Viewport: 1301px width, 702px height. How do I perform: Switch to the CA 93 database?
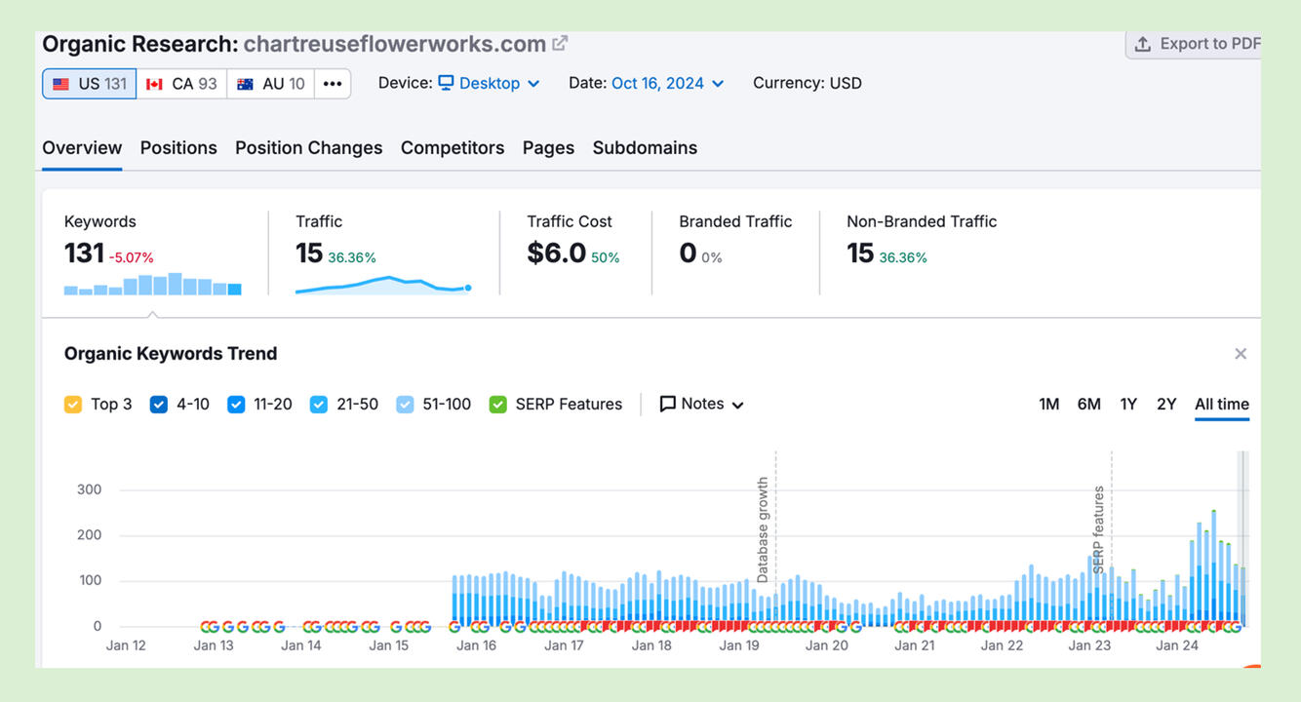[x=181, y=84]
